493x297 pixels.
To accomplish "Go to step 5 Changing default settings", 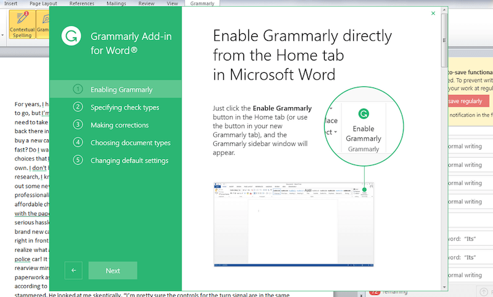I will coord(115,160).
